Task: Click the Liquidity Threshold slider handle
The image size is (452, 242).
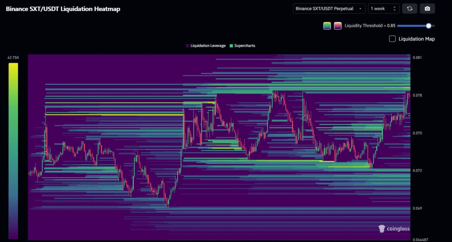Action: point(429,26)
